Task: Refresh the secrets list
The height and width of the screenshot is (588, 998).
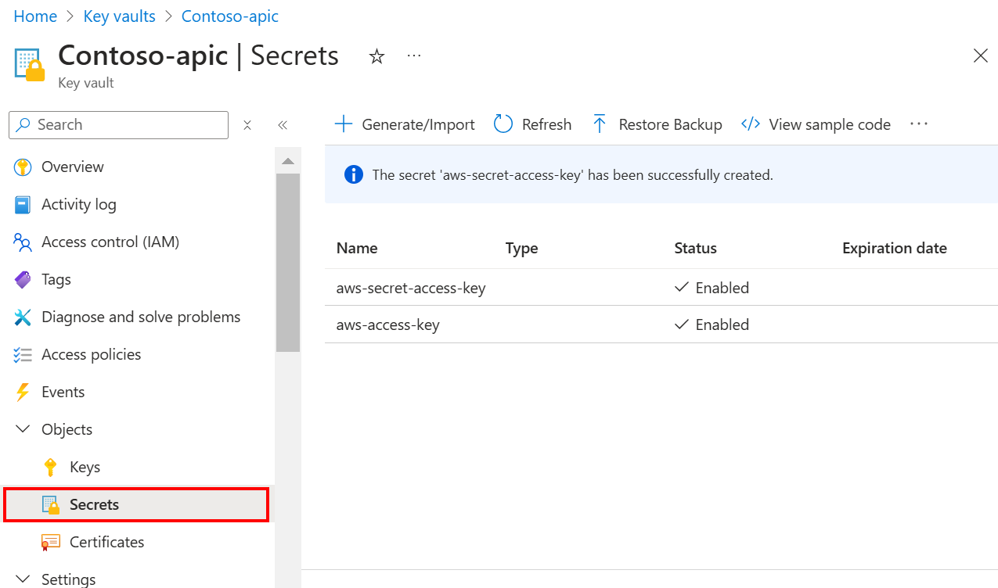Action: (532, 124)
